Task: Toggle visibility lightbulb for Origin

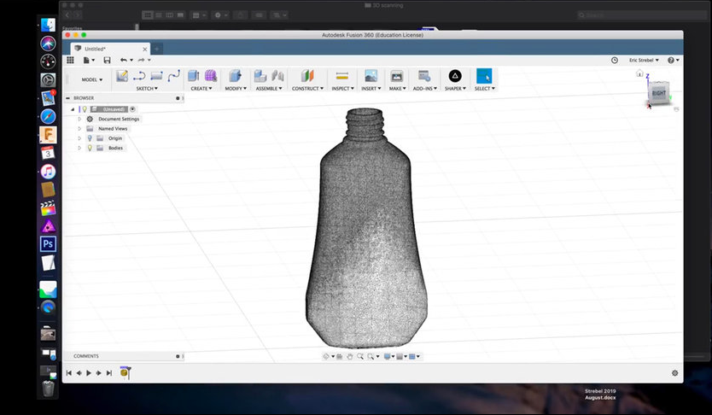Action: tap(90, 138)
